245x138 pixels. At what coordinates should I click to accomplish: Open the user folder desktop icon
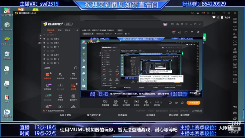click(7, 70)
